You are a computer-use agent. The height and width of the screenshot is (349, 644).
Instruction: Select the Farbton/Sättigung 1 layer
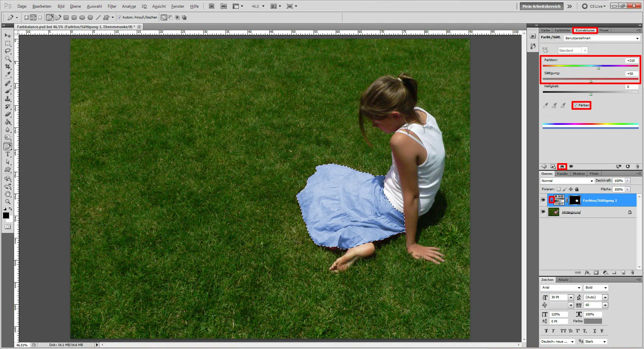pos(599,200)
